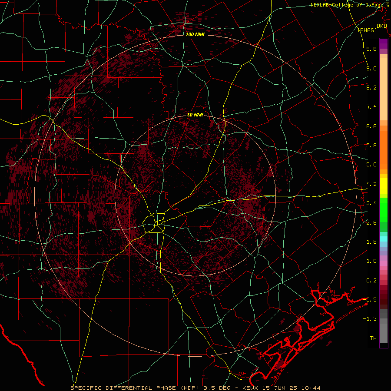Click the 100 NMI range ring label
Image resolution: width=391 pixels, height=391 pixels.
[195, 34]
